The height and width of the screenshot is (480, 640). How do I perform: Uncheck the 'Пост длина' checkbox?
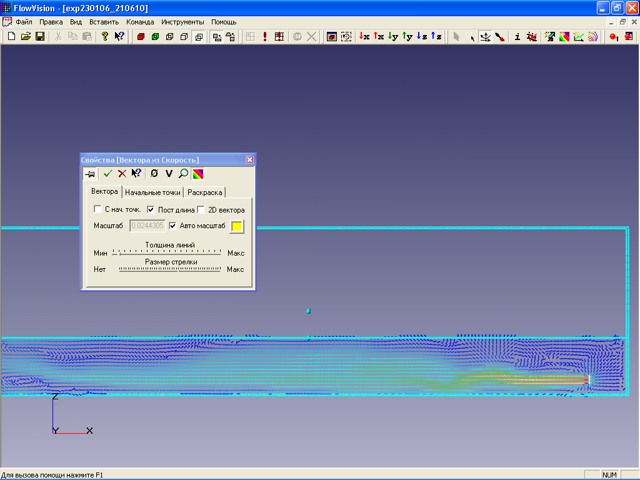(x=151, y=209)
